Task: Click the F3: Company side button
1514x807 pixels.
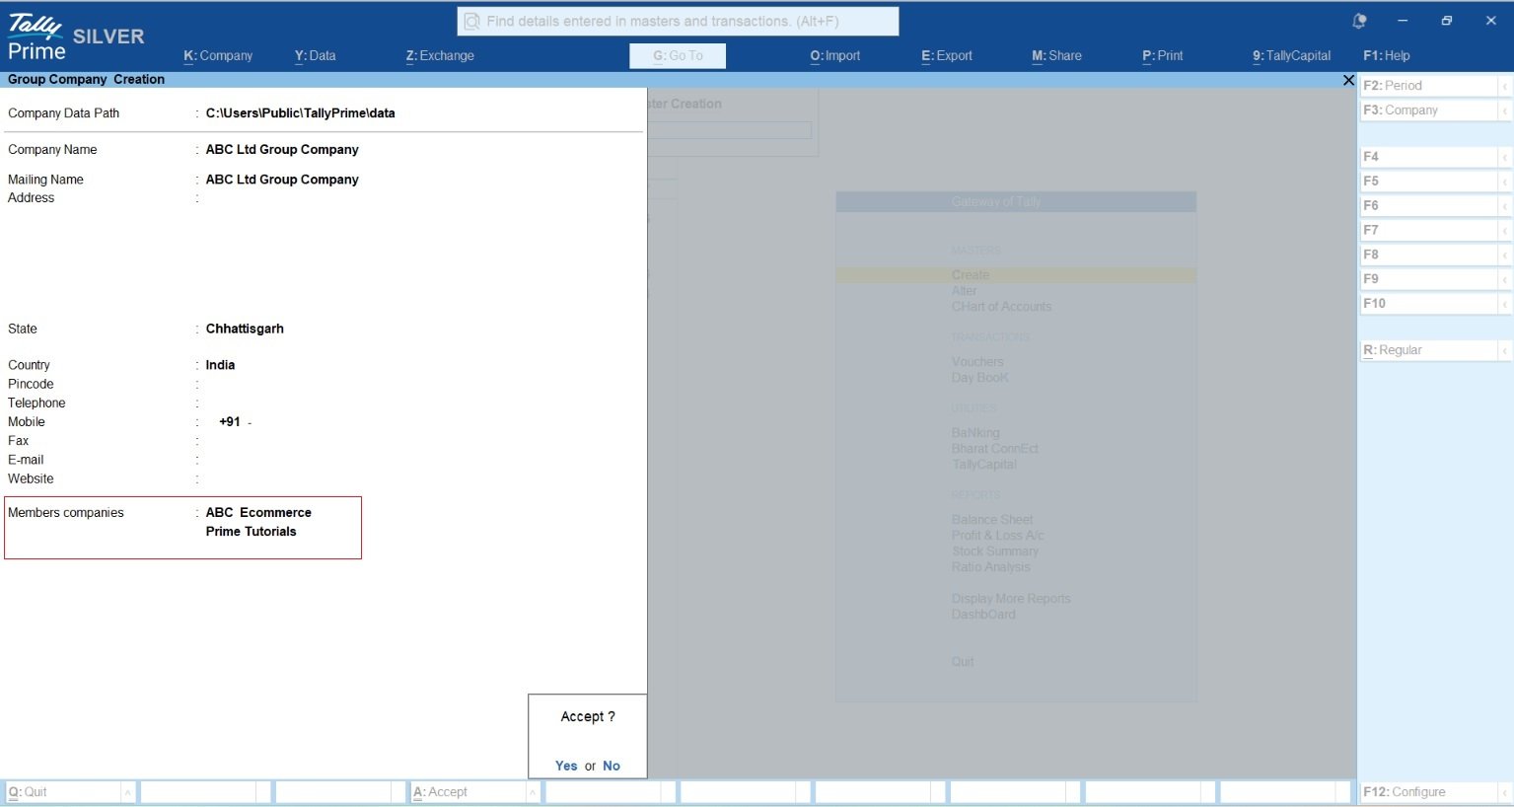Action: click(x=1428, y=110)
